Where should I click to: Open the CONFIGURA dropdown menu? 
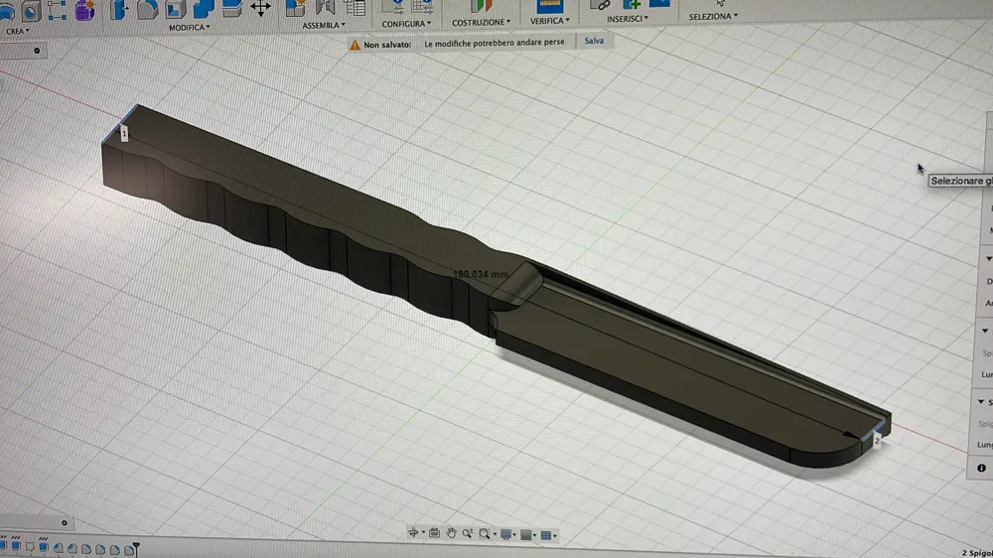[406, 24]
